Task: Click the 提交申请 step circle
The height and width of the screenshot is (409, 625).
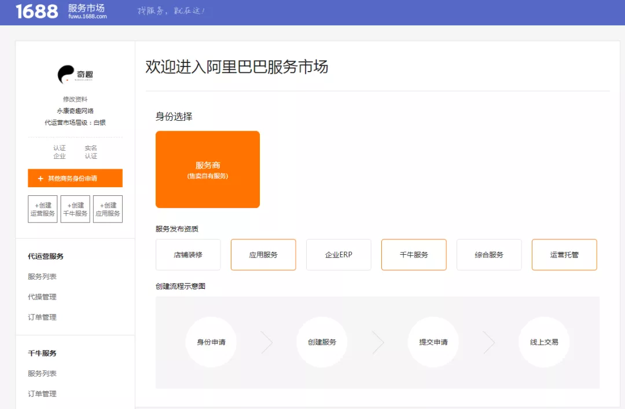Action: click(433, 342)
